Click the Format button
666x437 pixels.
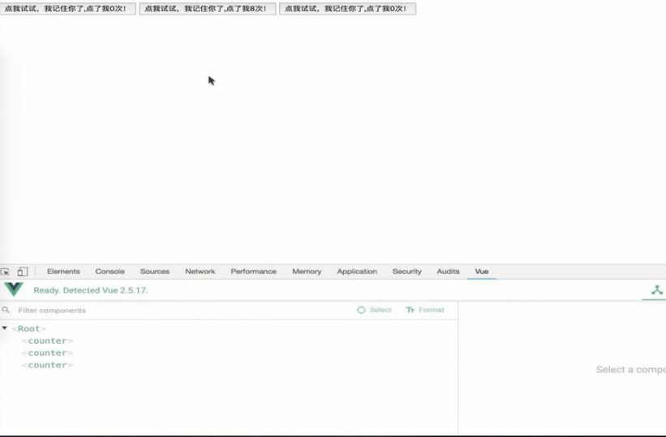click(x=425, y=310)
